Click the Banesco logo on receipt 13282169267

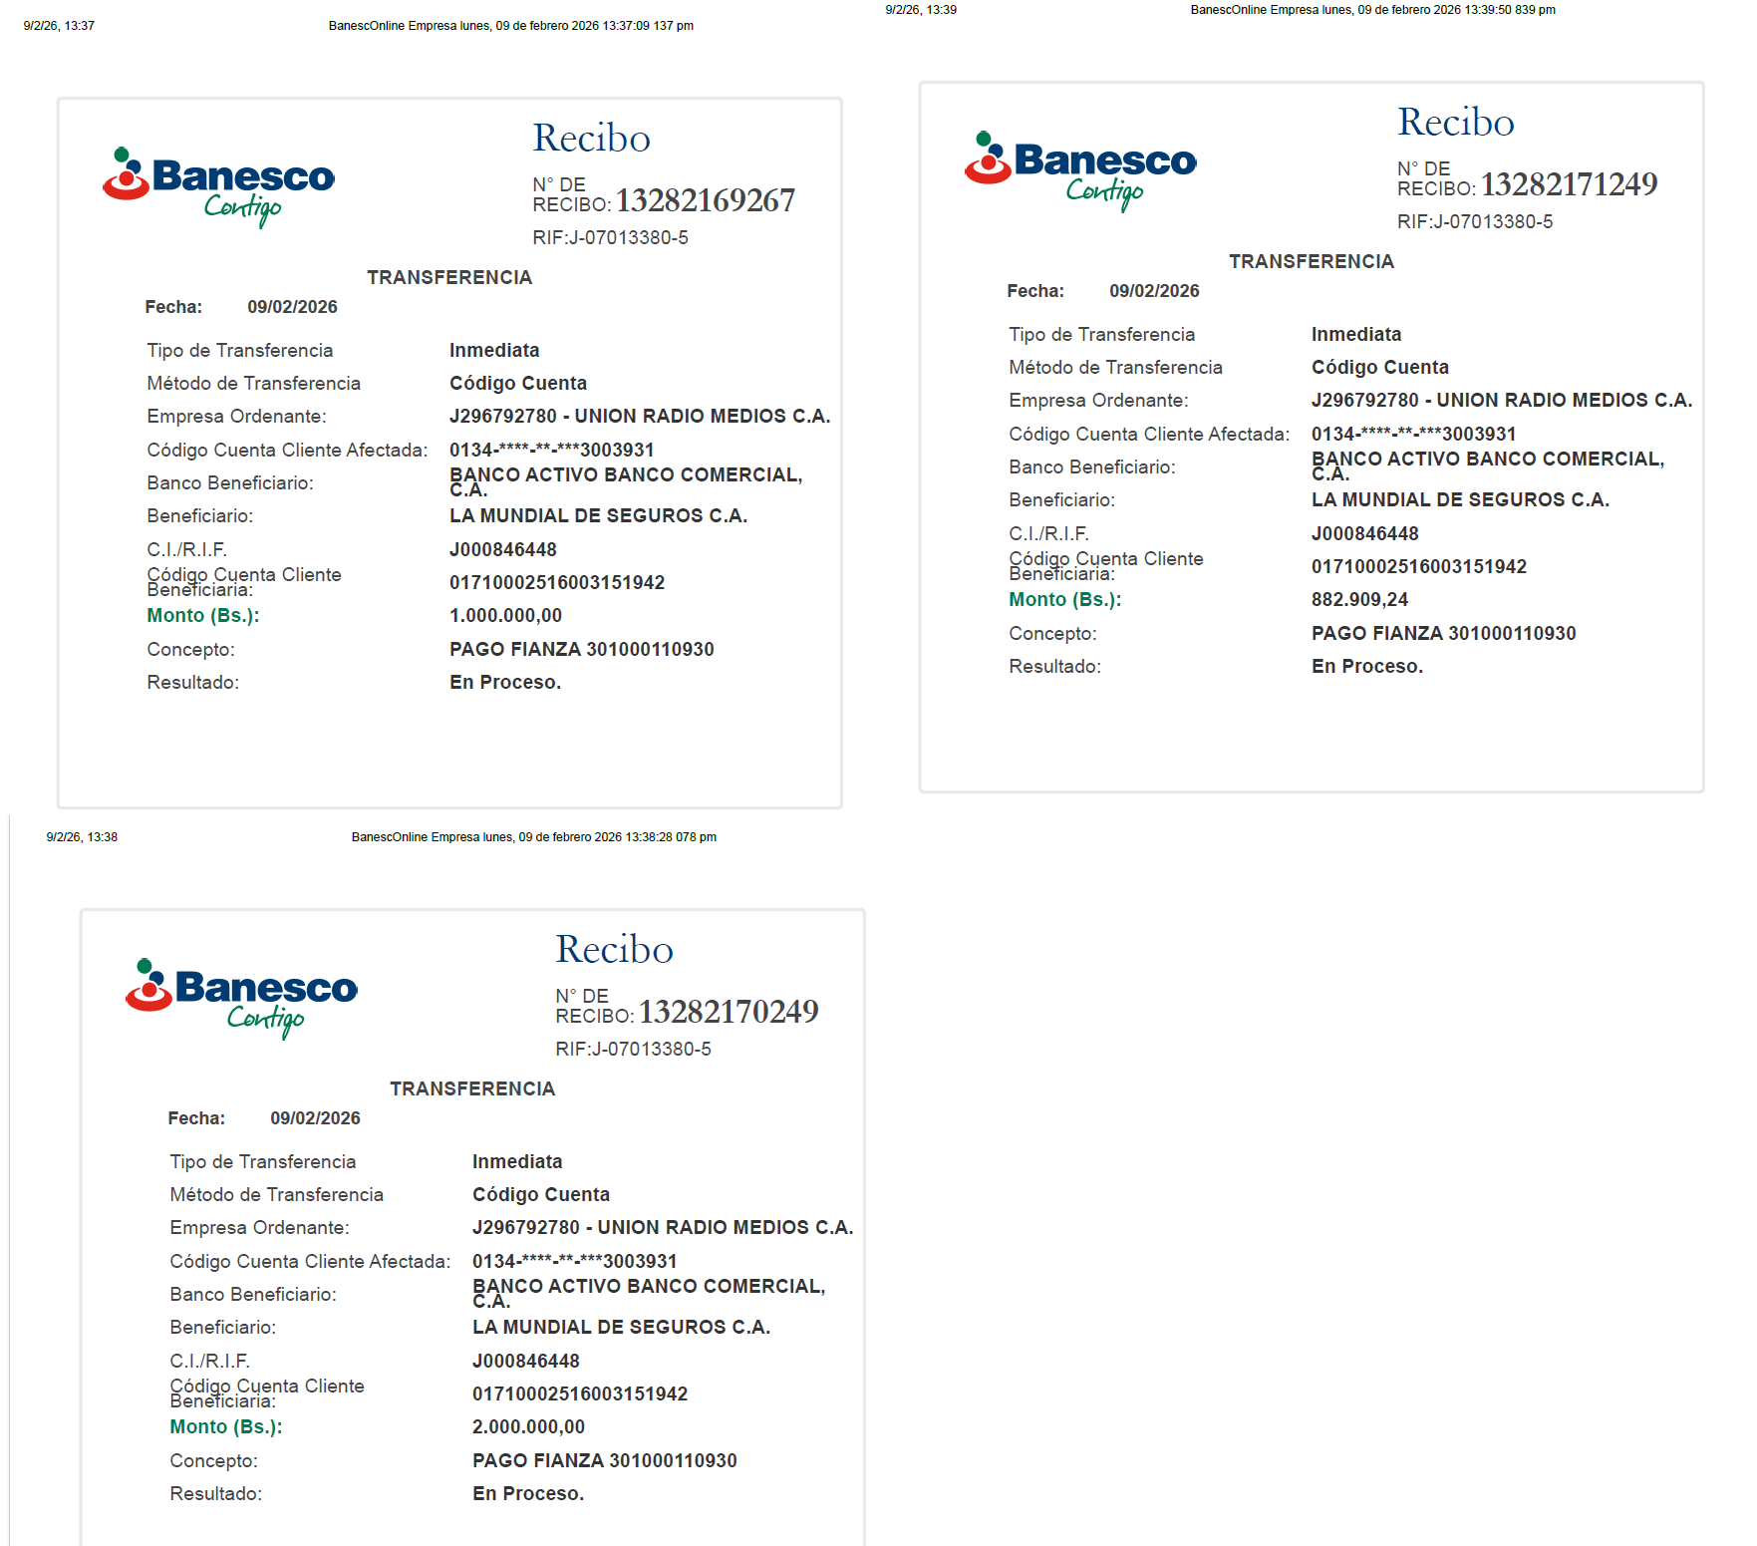click(x=219, y=185)
